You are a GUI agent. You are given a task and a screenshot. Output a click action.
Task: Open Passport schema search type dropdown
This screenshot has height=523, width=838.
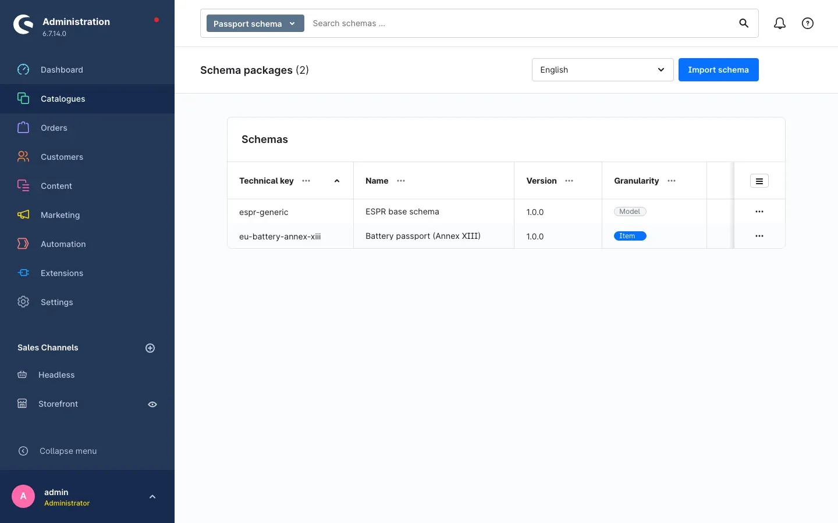coord(255,23)
